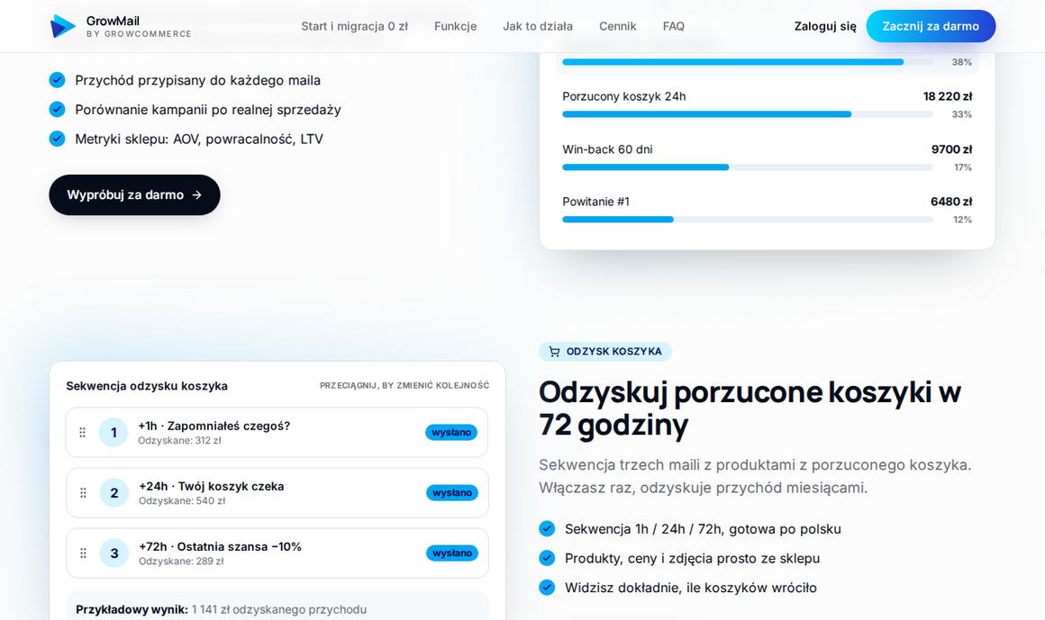Click wysłano badge on Zapomniałeś czegoś row

451,432
